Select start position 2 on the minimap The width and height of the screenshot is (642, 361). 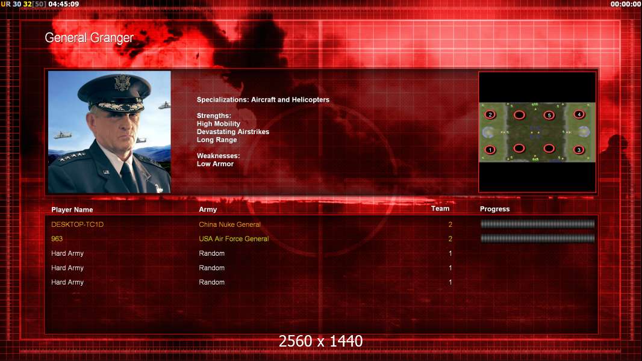pyautogui.click(x=490, y=115)
